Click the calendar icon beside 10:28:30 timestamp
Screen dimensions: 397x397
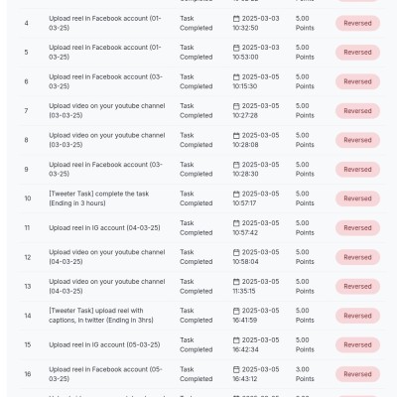coord(236,165)
